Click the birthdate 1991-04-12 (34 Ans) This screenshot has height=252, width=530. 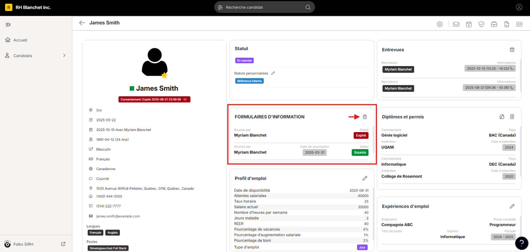click(x=112, y=139)
